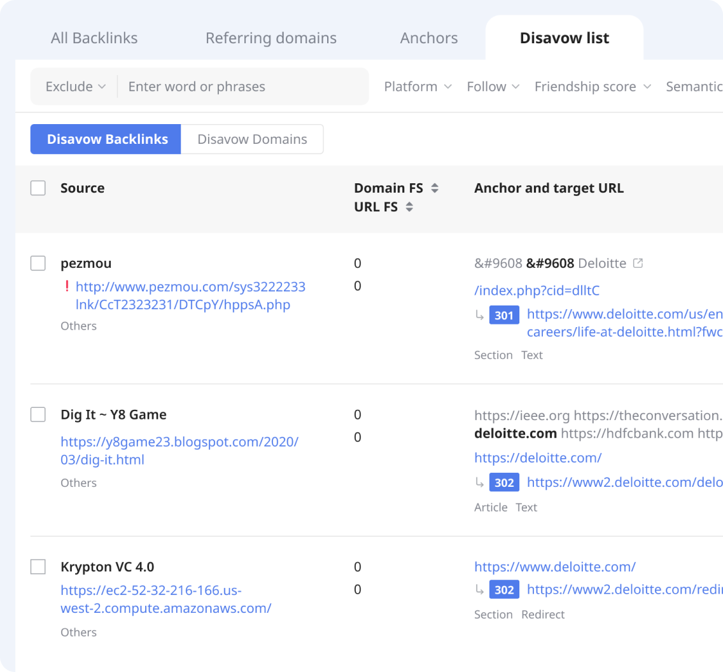Expand the Follow filter dropdown
723x672 pixels.
pos(493,87)
